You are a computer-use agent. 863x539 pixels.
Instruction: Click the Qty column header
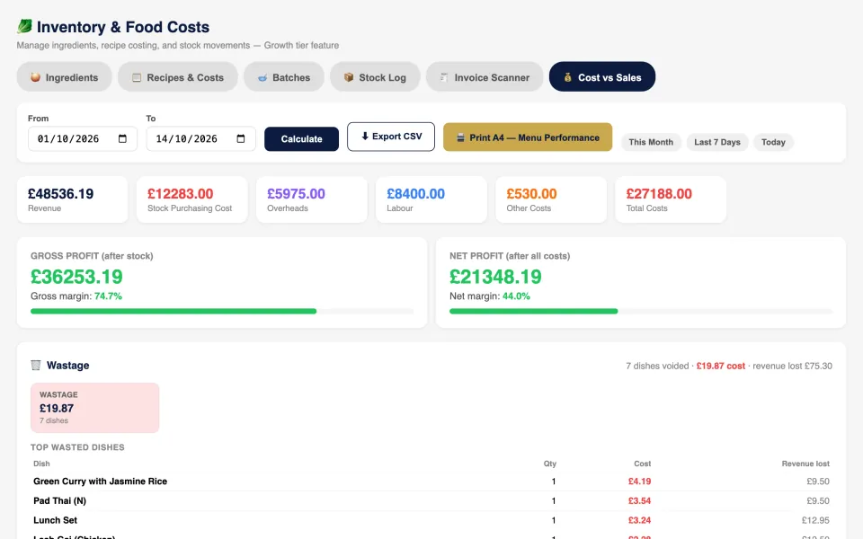click(x=550, y=464)
